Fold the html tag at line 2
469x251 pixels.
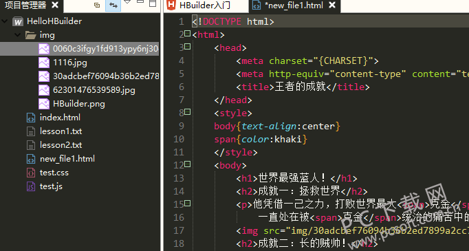pos(187,33)
